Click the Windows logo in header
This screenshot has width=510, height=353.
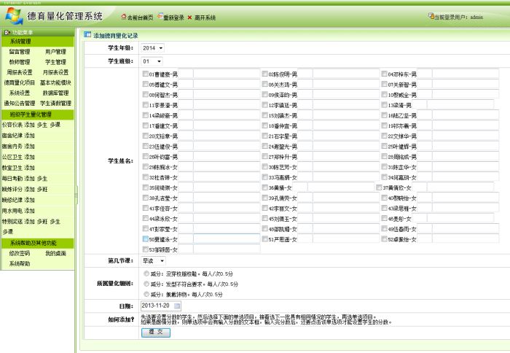click(x=13, y=16)
